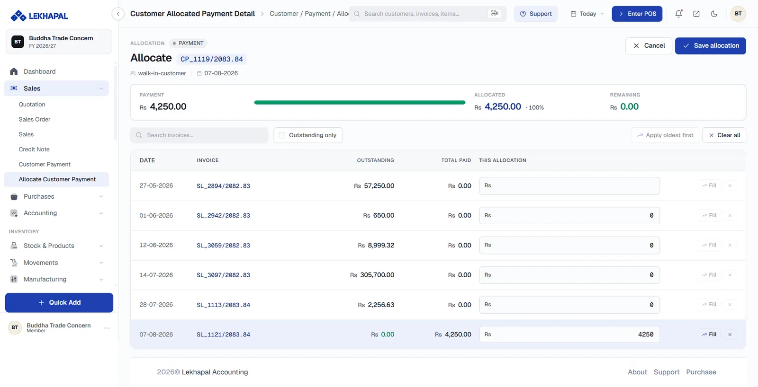758x387 pixels.
Task: Click Apply oldest first button
Action: coord(665,135)
